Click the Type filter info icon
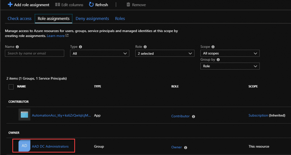The width and height of the screenshot is (291, 155). pos(80,47)
